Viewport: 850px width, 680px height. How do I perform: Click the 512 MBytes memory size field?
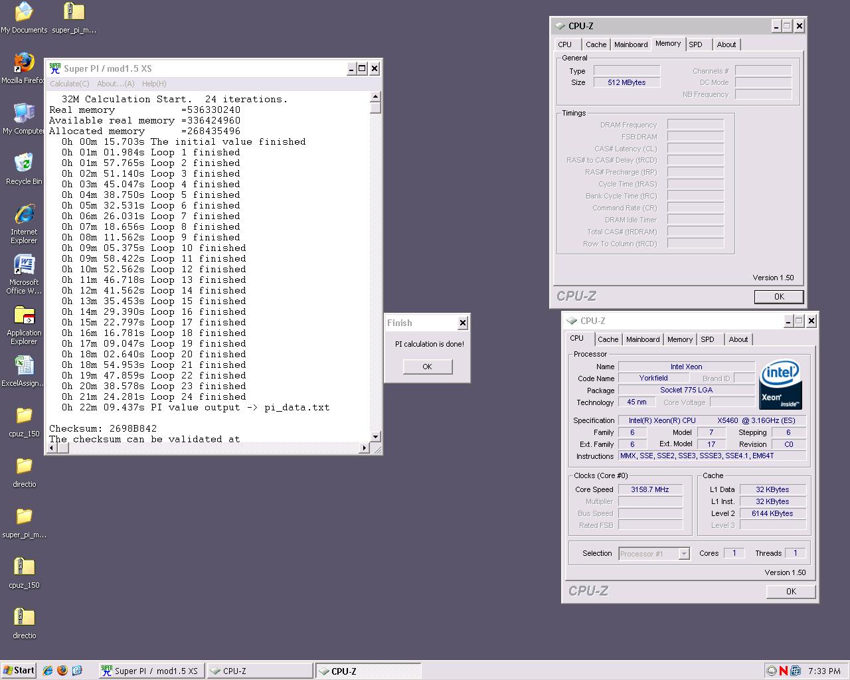pyautogui.click(x=627, y=82)
